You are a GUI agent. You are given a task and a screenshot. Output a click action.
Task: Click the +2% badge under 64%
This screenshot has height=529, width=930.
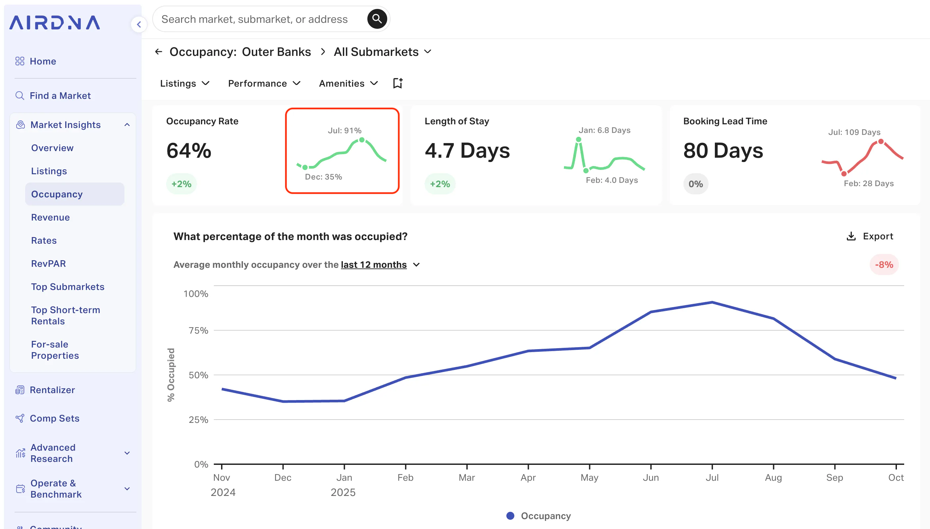pos(181,184)
